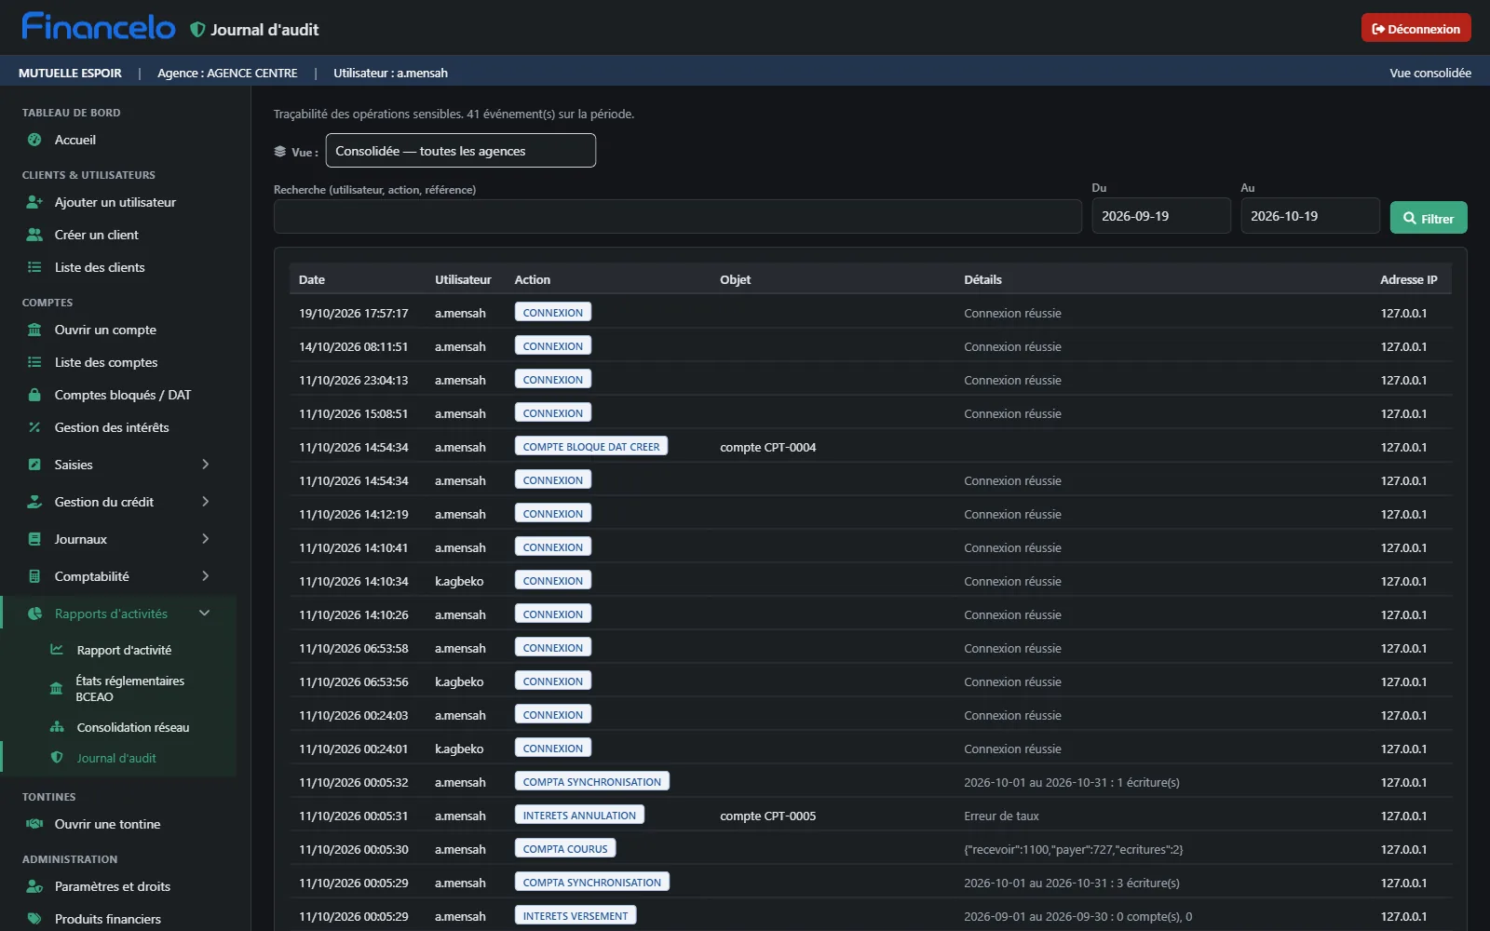1490x931 pixels.
Task: Click the book icon next to Journaux
Action: 34,539
